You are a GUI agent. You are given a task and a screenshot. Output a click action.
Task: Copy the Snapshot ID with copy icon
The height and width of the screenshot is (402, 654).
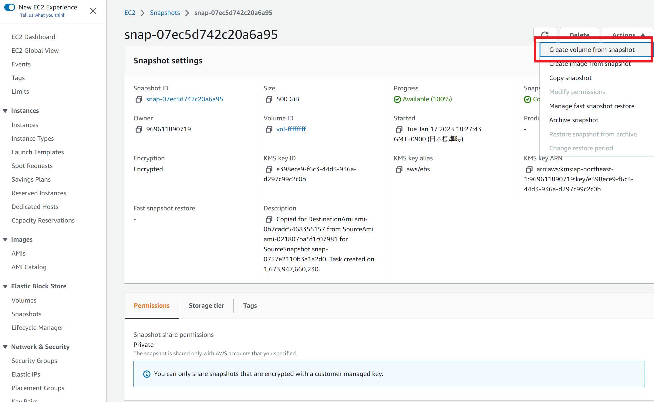click(x=139, y=99)
